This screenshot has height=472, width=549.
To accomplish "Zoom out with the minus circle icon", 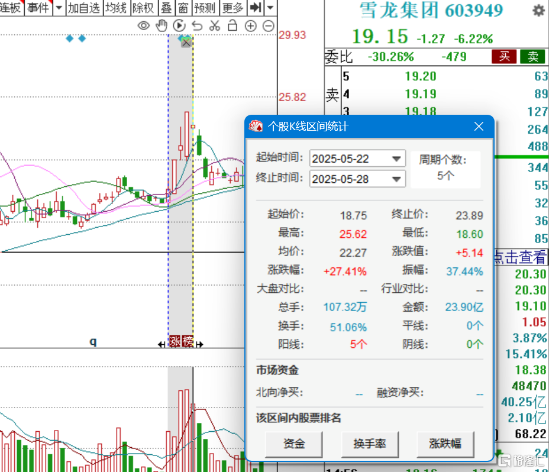I will pyautogui.click(x=269, y=26).
